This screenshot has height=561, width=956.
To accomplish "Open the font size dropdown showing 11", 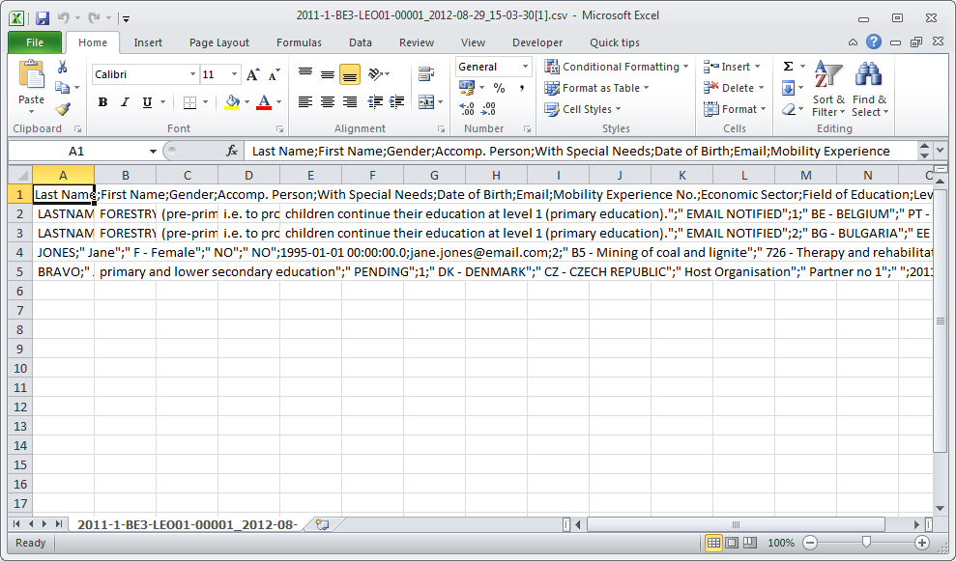I will [234, 74].
